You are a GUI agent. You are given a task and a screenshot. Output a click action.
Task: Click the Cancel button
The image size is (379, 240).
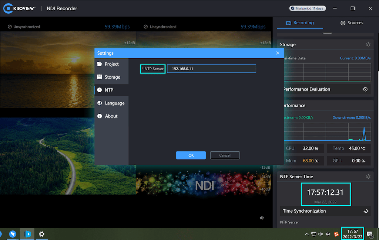click(225, 155)
